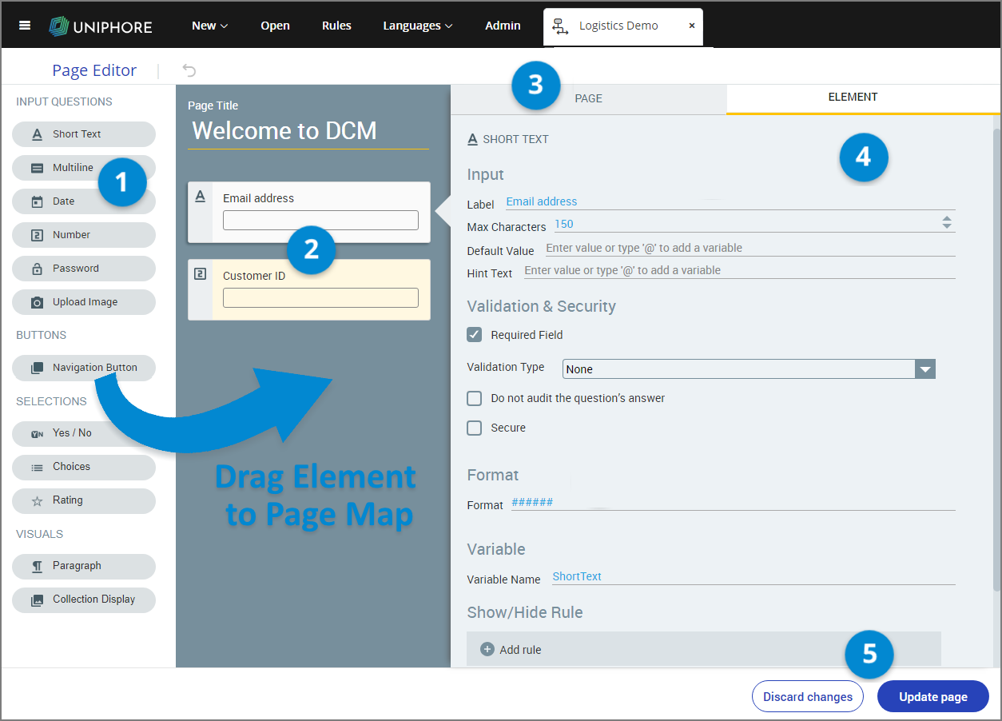Click the Yes / No icon

point(37,433)
